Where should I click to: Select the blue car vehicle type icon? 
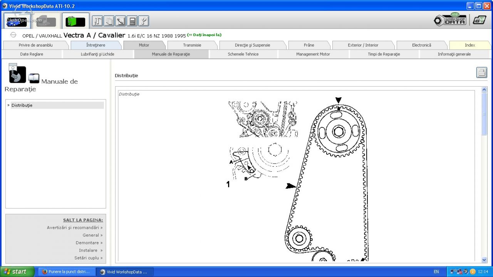(17, 21)
